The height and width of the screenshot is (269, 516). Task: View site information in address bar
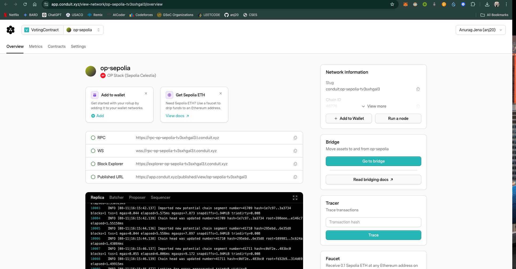(46, 4)
